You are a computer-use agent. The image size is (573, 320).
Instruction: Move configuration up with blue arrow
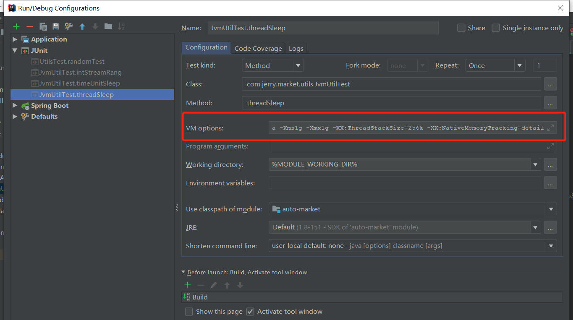82,26
